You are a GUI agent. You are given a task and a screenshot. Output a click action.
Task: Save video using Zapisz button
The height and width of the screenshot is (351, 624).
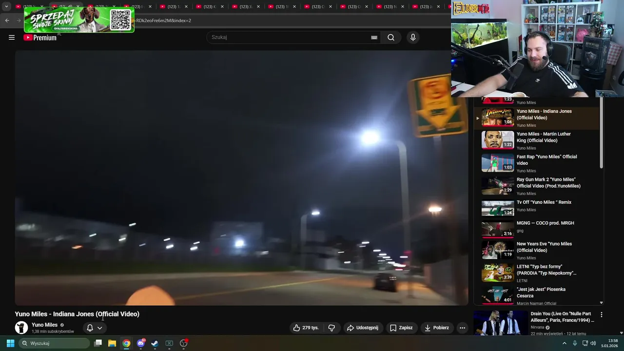(x=401, y=328)
